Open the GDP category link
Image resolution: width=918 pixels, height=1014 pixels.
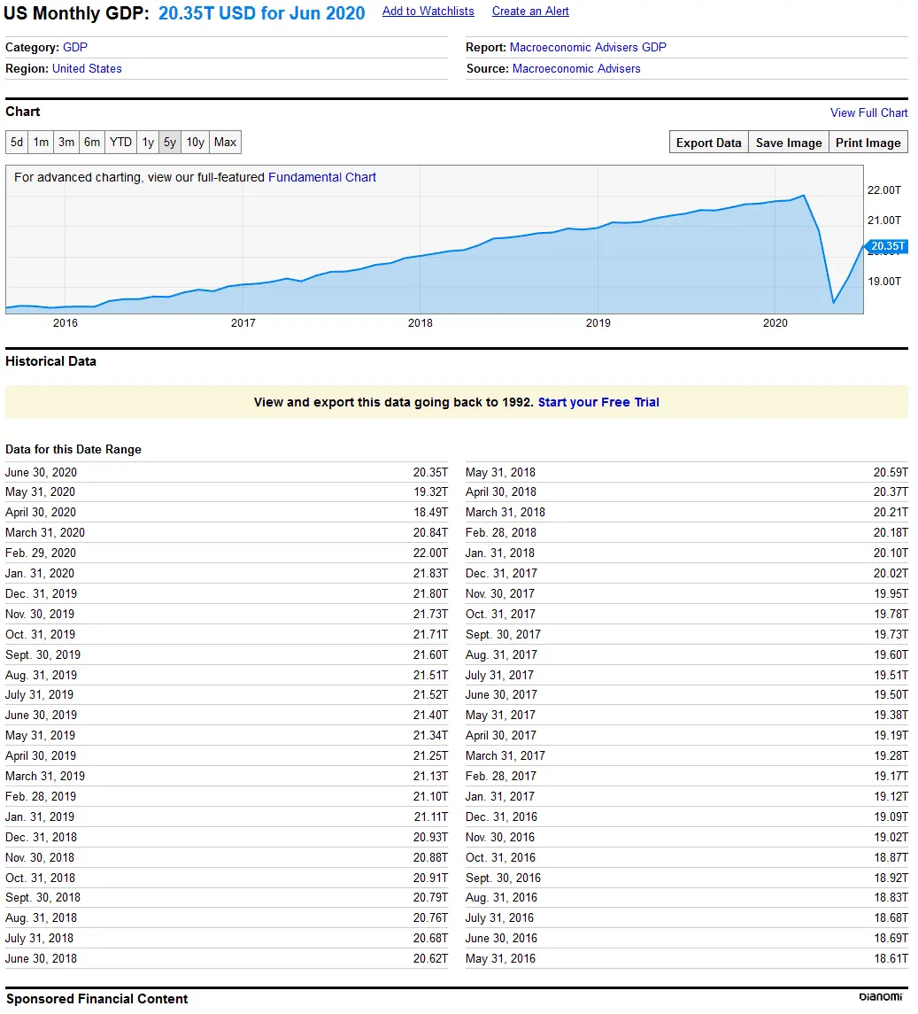[x=75, y=47]
